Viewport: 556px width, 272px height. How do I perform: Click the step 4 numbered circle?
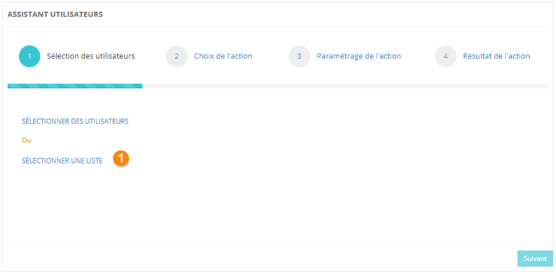pos(446,56)
